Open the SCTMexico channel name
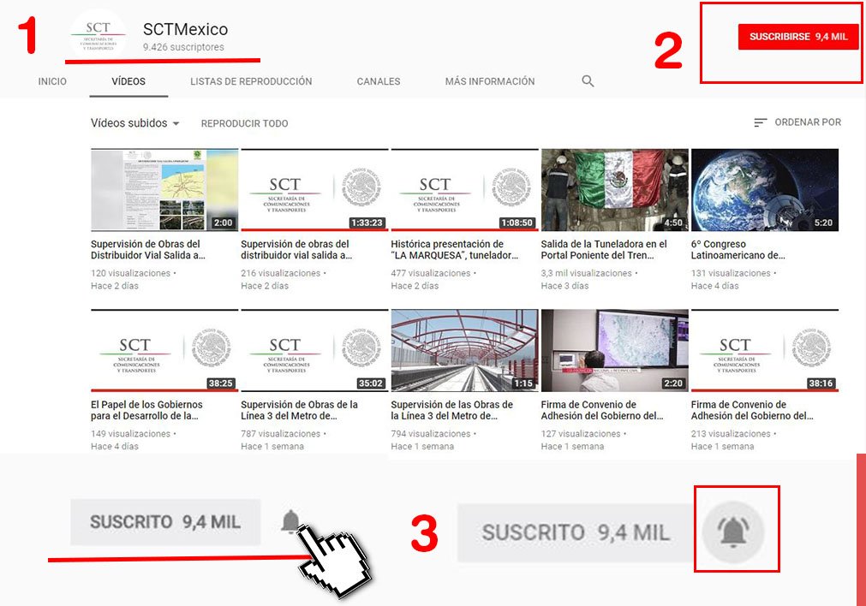This screenshot has height=606, width=866. tap(186, 29)
